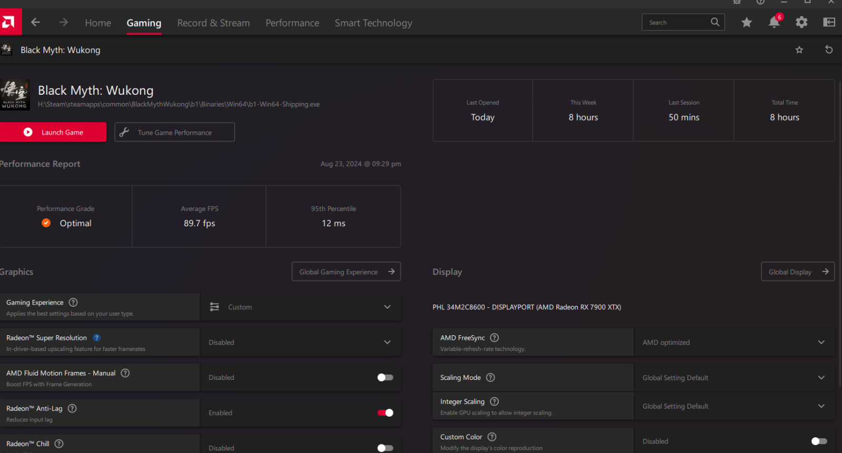This screenshot has height=453, width=842.
Task: Click the Optimal performance grade checkmark
Action: [x=46, y=223]
